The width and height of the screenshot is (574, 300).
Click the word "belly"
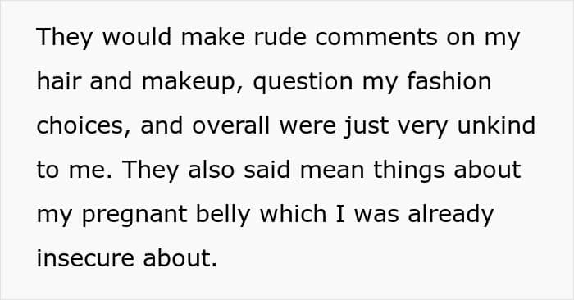[x=223, y=215]
